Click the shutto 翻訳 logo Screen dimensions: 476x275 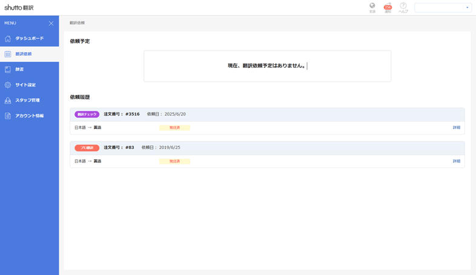[19, 8]
